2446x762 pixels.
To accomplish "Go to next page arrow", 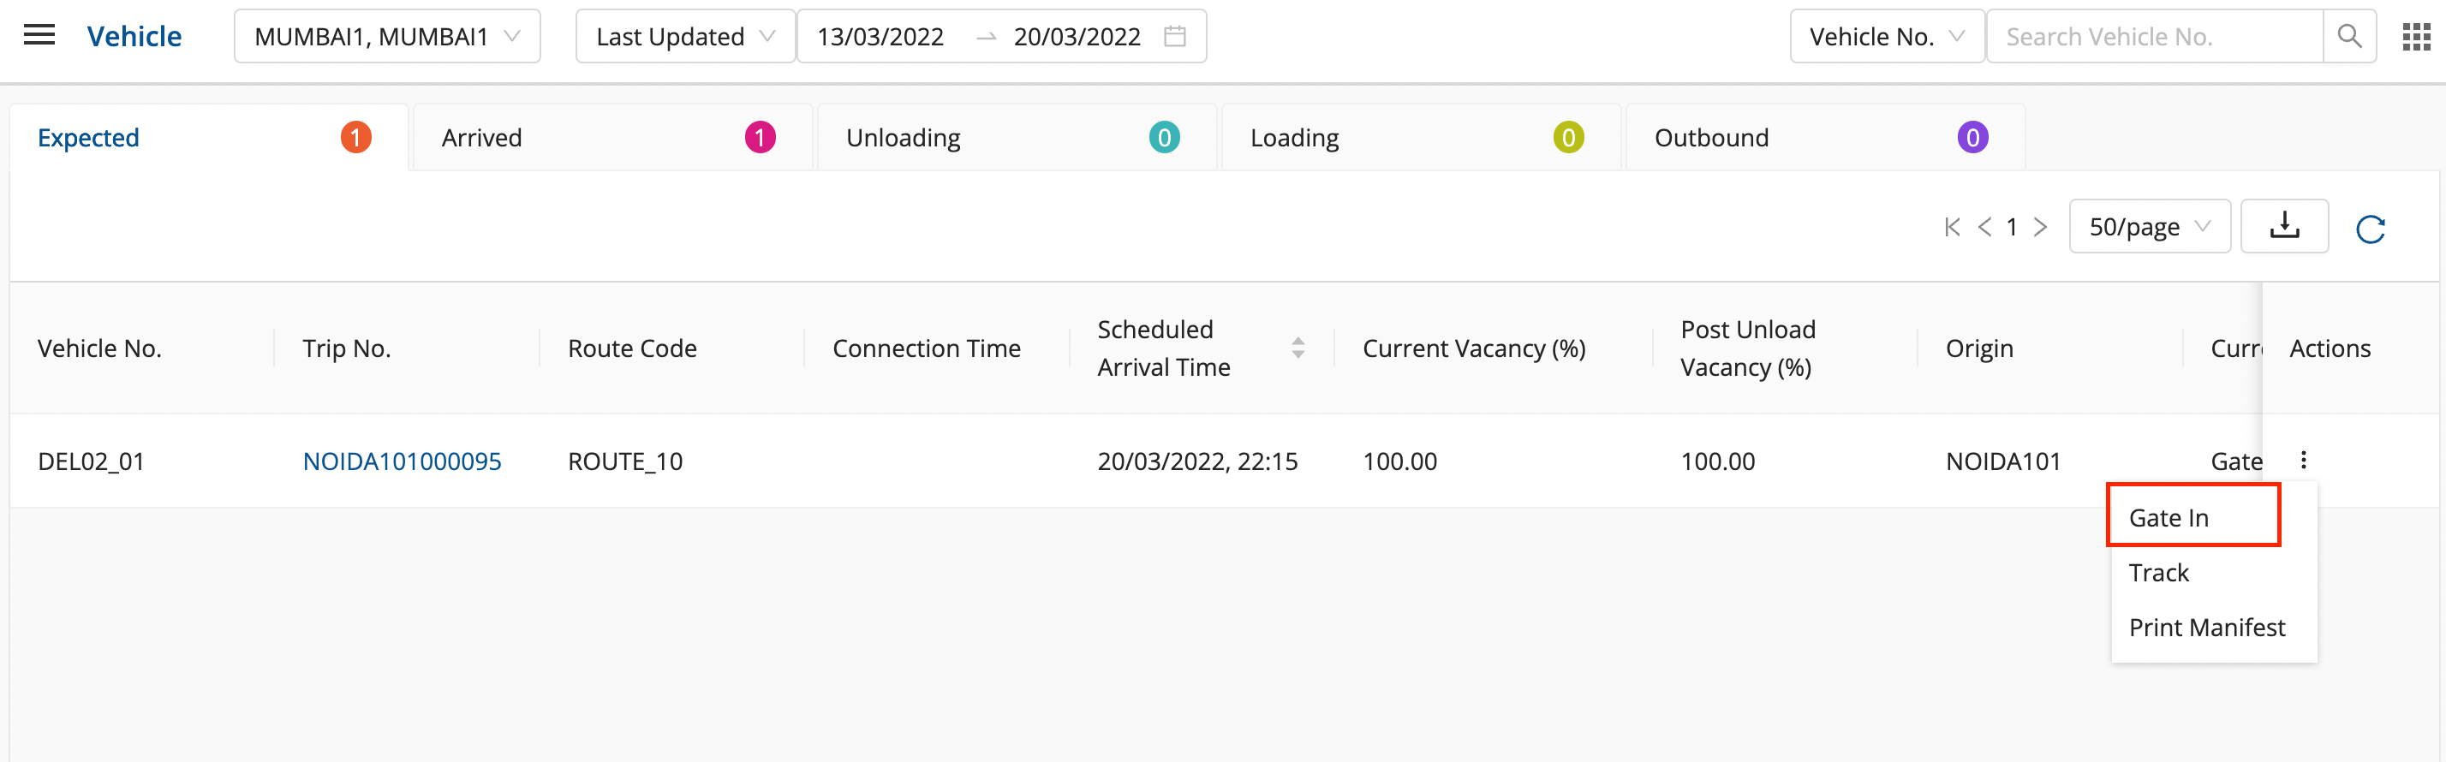I will 2039,227.
